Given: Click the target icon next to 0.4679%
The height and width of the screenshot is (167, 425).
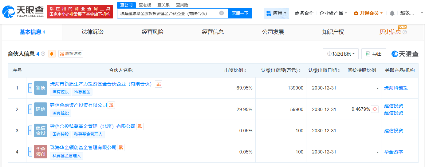Looking at the screenshot, I should coord(375,109).
